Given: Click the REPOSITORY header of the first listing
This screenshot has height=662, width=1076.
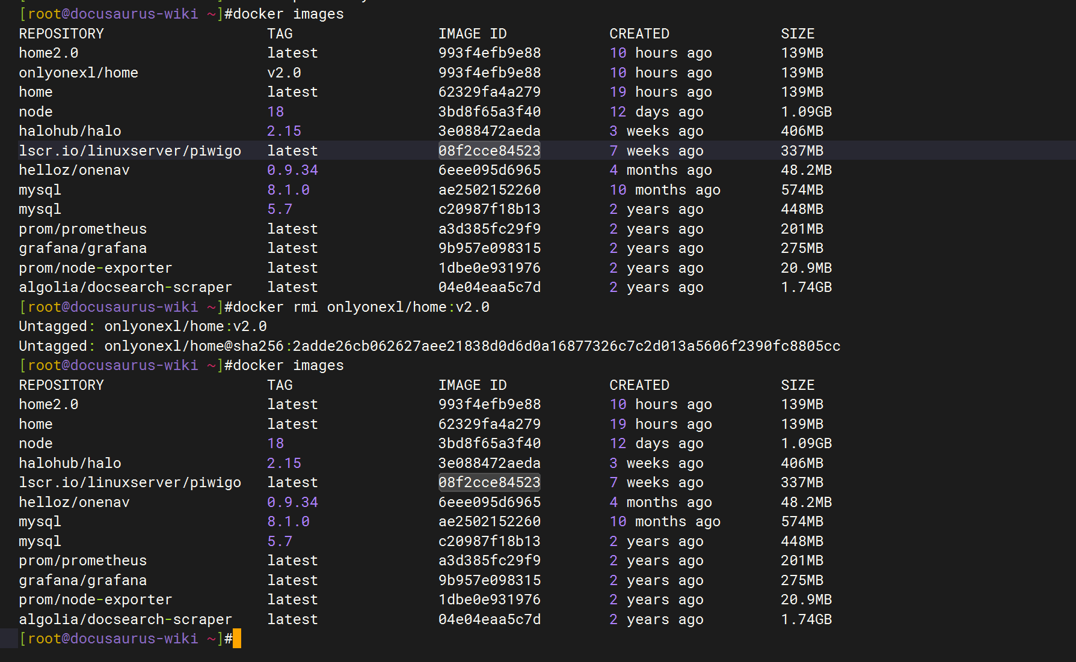Looking at the screenshot, I should (61, 34).
